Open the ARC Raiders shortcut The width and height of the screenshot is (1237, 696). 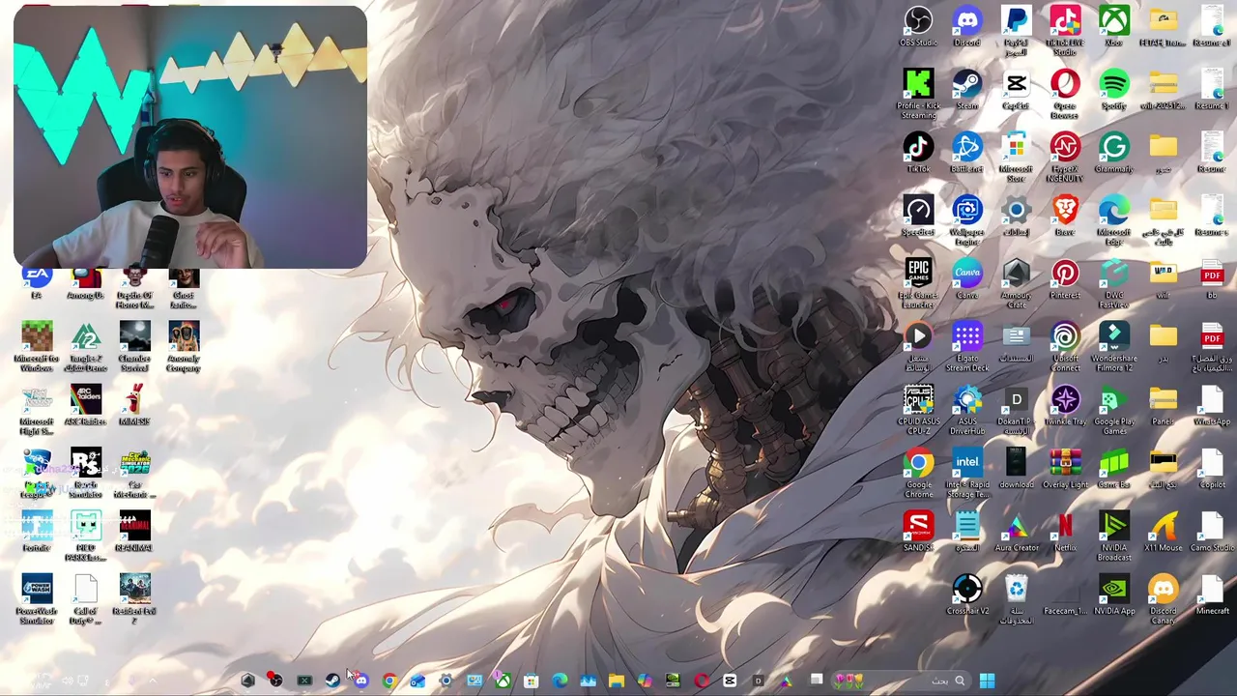[x=85, y=405]
